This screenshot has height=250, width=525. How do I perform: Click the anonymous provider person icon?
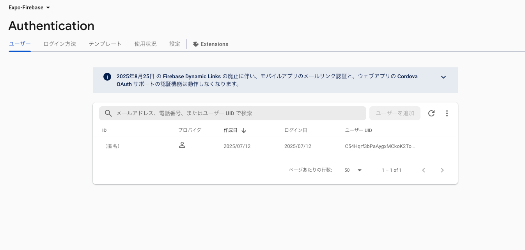182,145
